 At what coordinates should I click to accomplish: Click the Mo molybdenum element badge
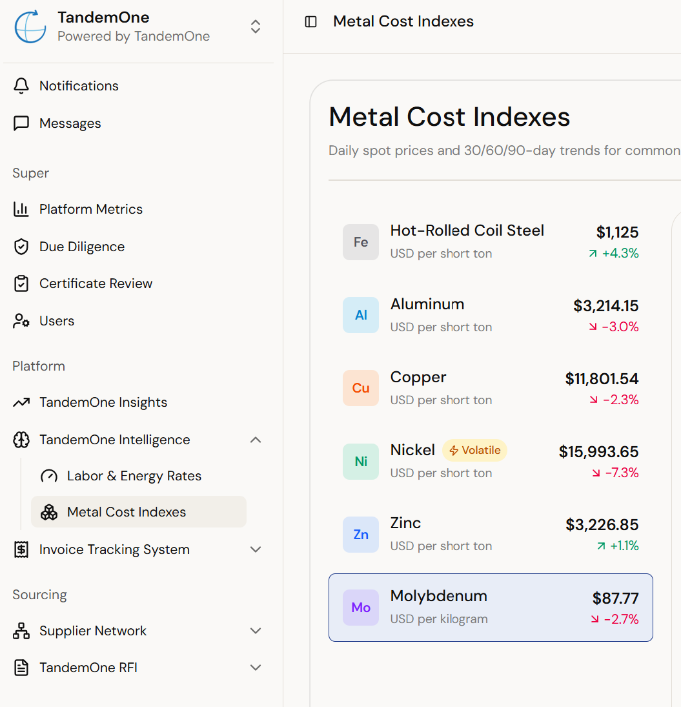[x=361, y=608]
